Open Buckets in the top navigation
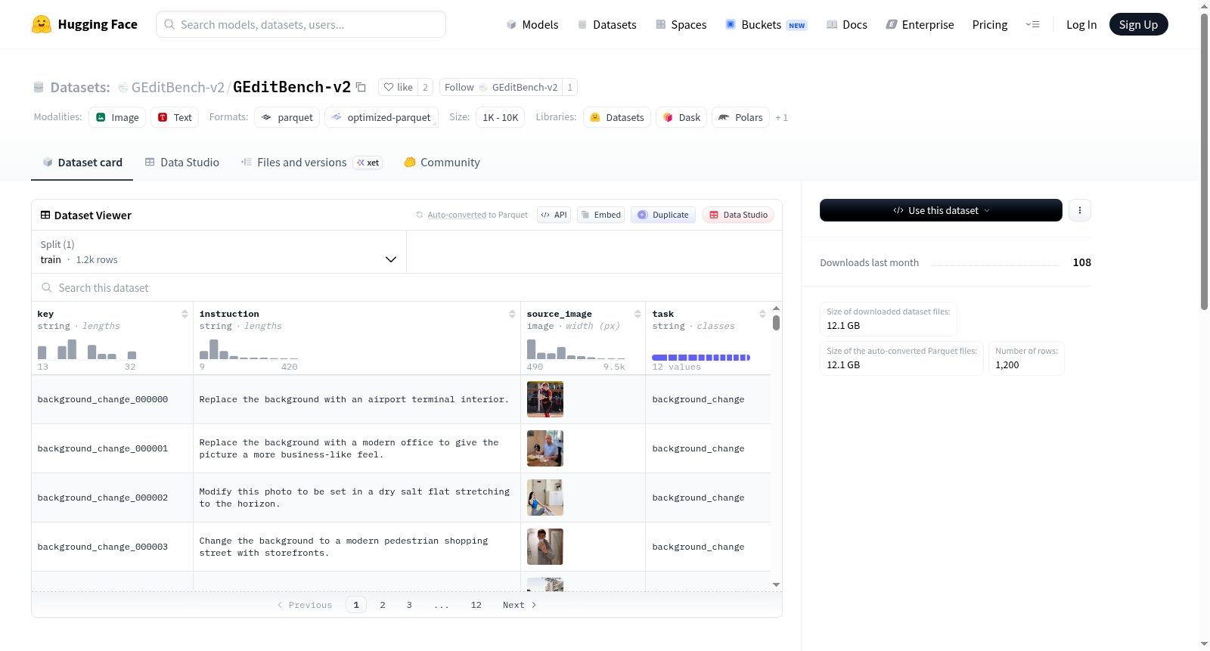Viewport: 1210px width, 651px height. tap(766, 24)
